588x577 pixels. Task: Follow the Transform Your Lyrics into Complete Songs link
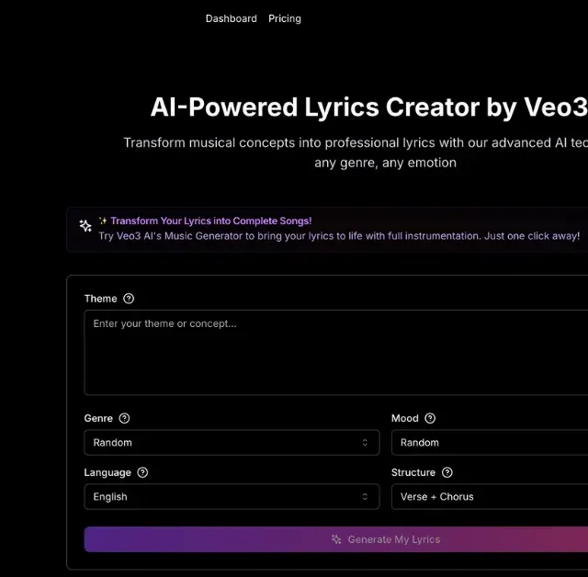point(210,221)
